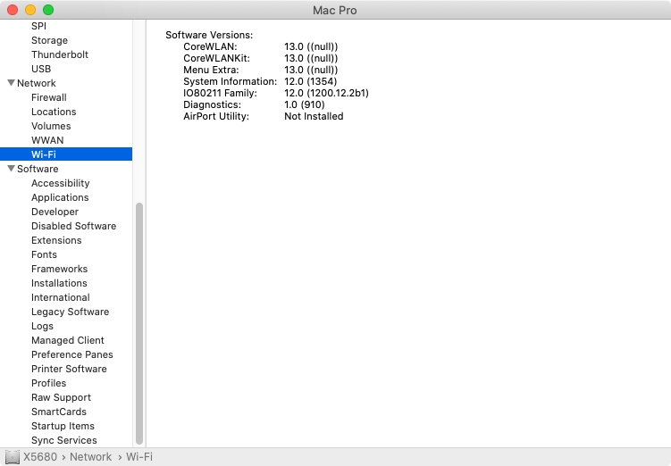Select Printer Software item
Viewport: 671px width, 466px height.
coord(69,369)
